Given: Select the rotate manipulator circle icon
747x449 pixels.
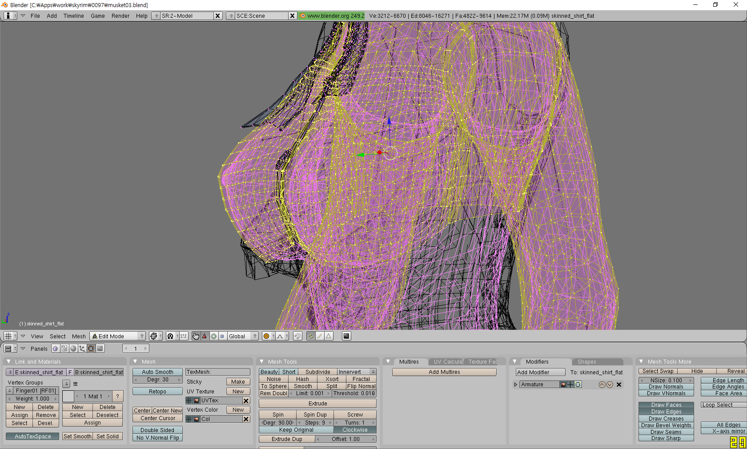Looking at the screenshot, I should pyautogui.click(x=213, y=336).
